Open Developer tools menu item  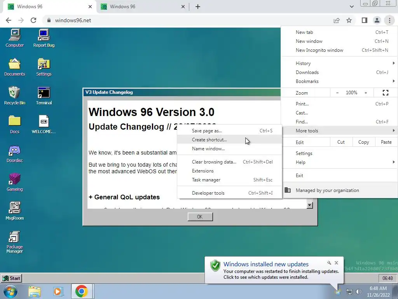tap(229, 193)
